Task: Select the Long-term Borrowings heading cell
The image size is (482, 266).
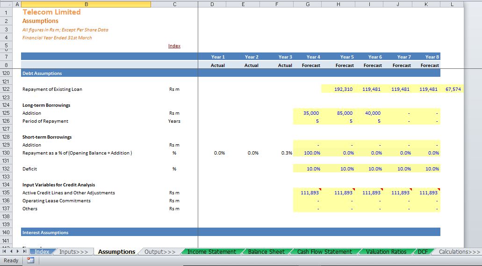Action: pyautogui.click(x=46, y=105)
